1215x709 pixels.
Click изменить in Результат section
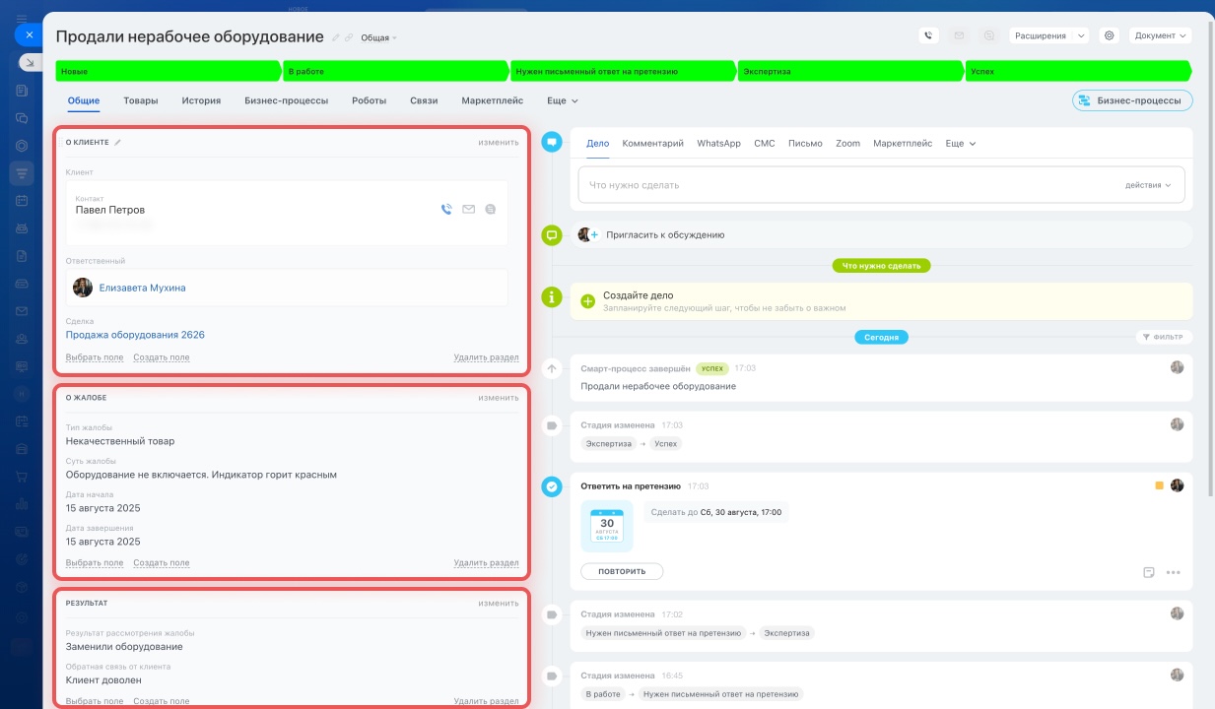[499, 604]
